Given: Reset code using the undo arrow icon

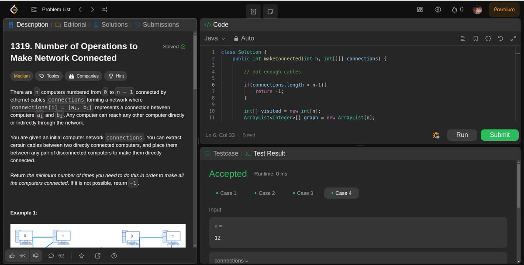Looking at the screenshot, I should [x=500, y=38].
